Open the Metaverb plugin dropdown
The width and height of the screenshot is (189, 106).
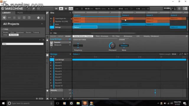coord(70,45)
